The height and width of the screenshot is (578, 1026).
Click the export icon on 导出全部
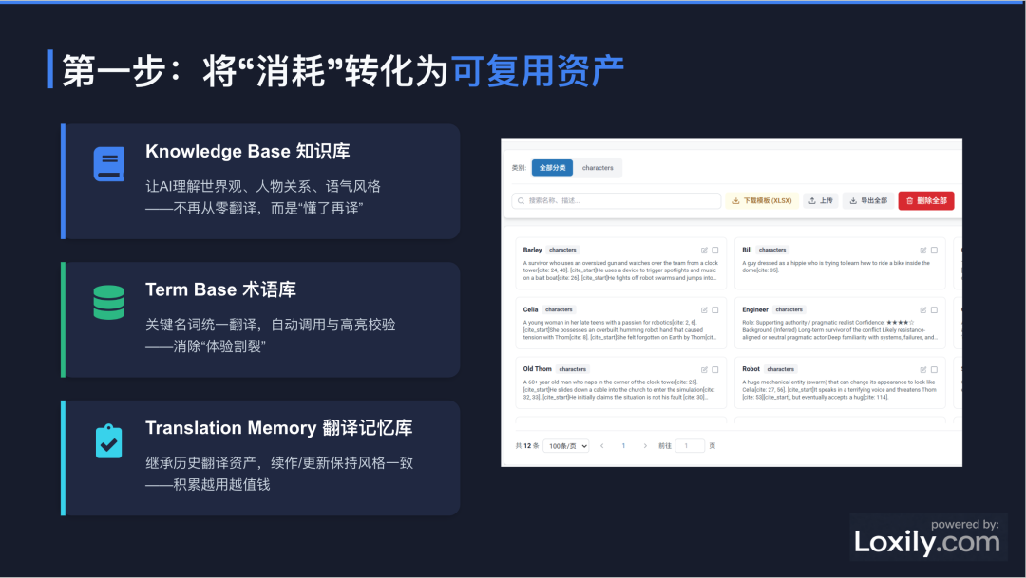(853, 200)
